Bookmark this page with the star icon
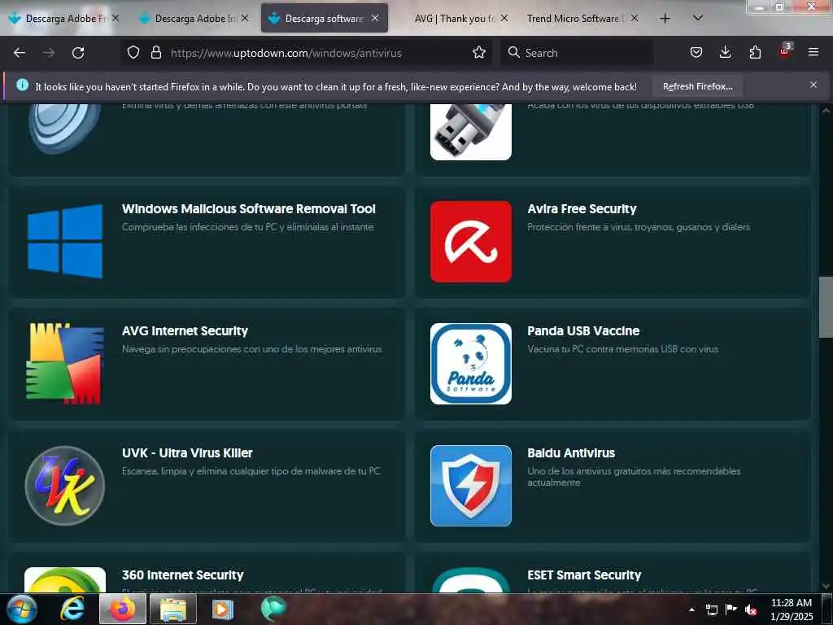Image resolution: width=833 pixels, height=625 pixels. (x=479, y=53)
